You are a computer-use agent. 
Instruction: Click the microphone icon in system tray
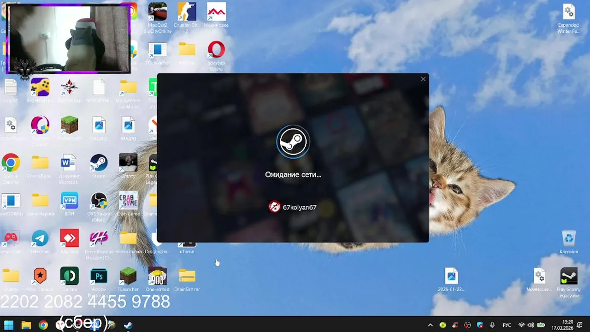coord(492,325)
